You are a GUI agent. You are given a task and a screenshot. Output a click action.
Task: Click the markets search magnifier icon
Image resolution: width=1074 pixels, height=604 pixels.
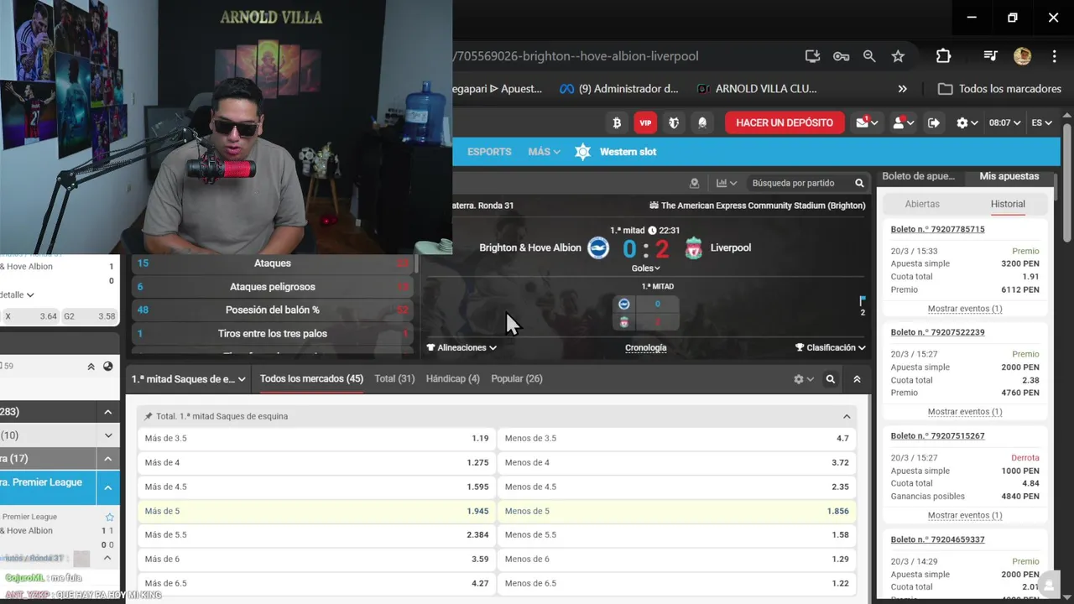(831, 379)
